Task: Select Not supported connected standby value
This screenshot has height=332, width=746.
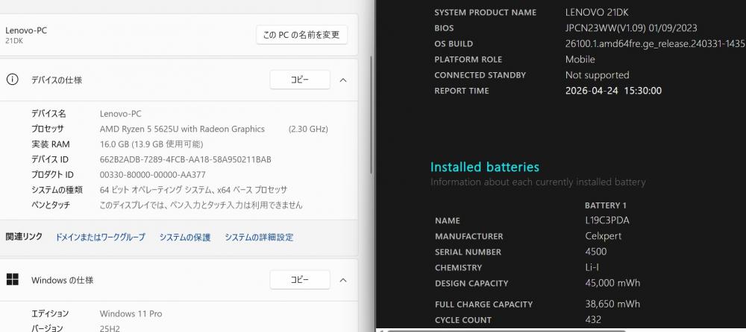Action: (597, 75)
